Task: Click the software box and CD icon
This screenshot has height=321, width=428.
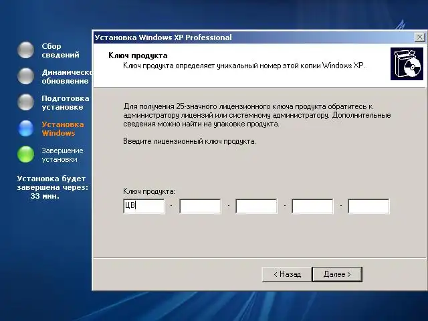Action: (x=407, y=64)
